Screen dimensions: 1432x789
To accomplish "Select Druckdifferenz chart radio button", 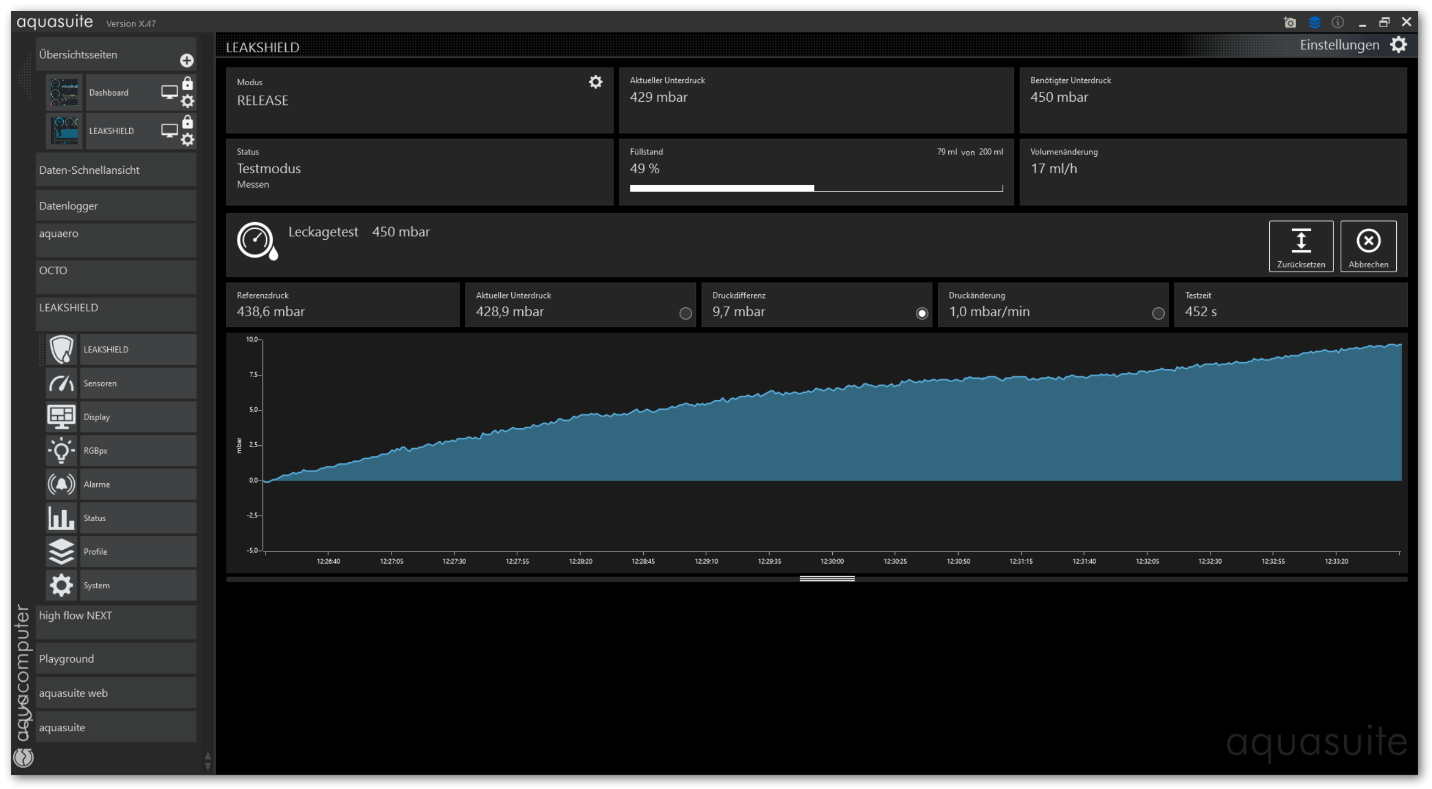I will tap(922, 313).
